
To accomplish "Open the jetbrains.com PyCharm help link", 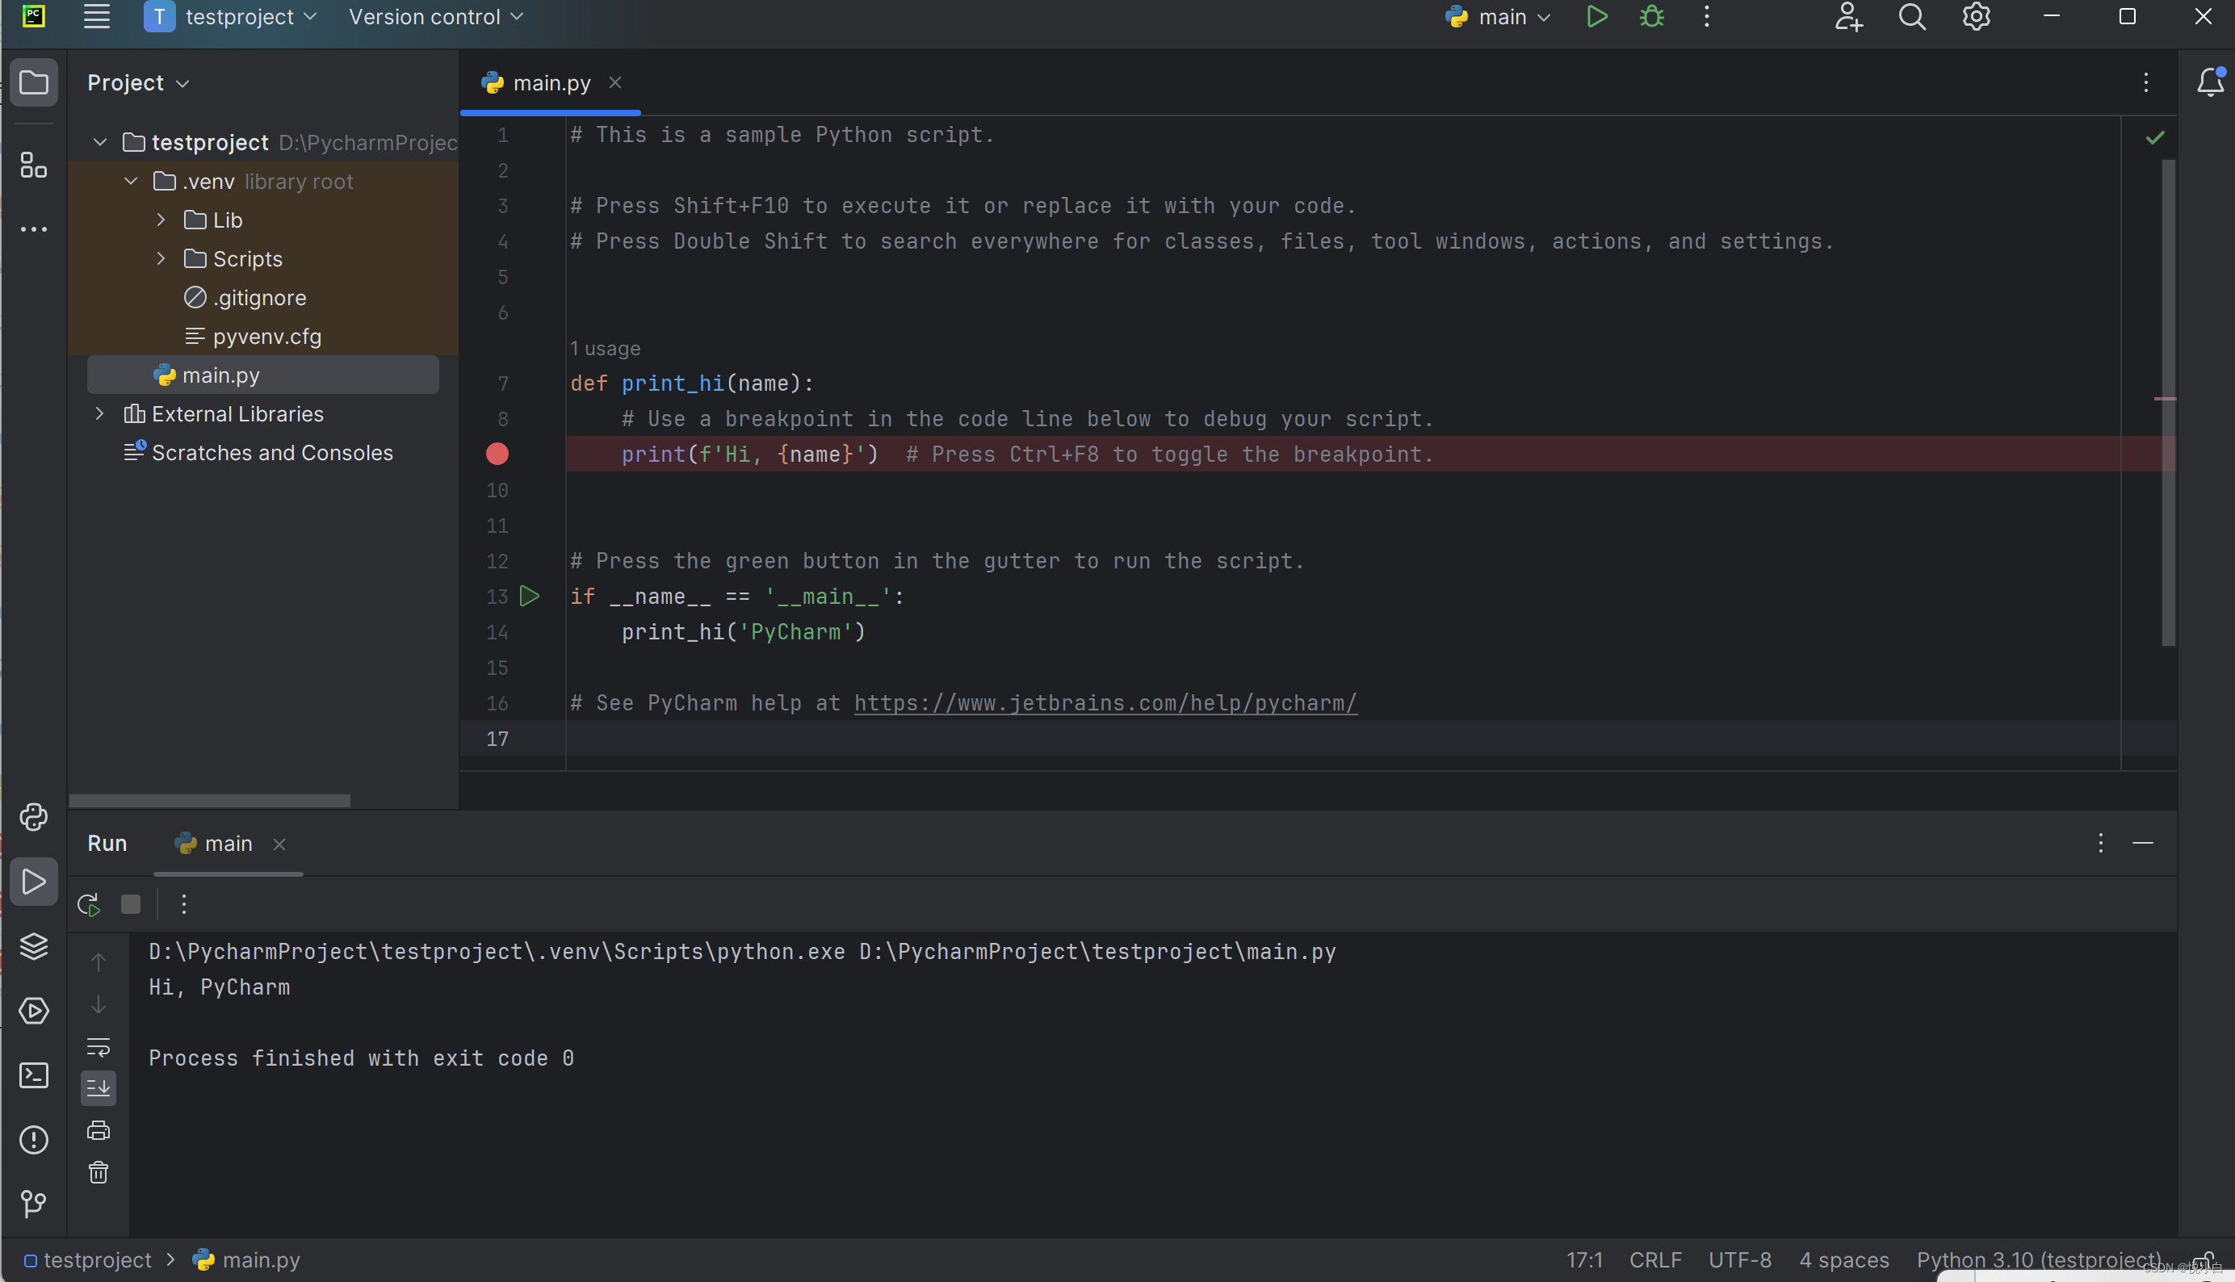I will (x=1105, y=703).
